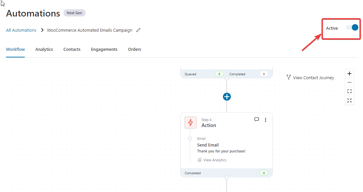Viewport: 363px width, 192px height.
Task: Click the pencil icon to rename automation
Action: (x=138, y=30)
